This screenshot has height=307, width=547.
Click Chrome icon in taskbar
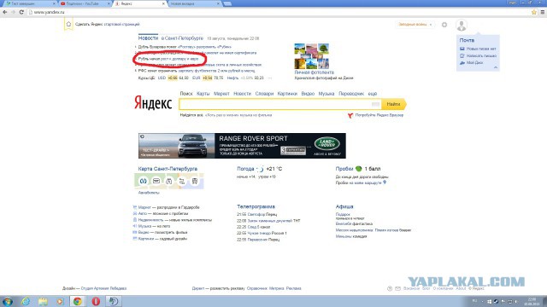point(78,301)
